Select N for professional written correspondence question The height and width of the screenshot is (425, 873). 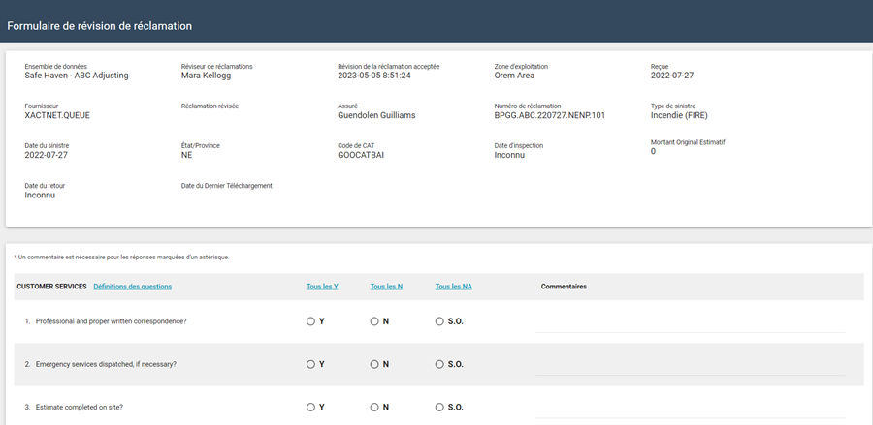click(374, 321)
